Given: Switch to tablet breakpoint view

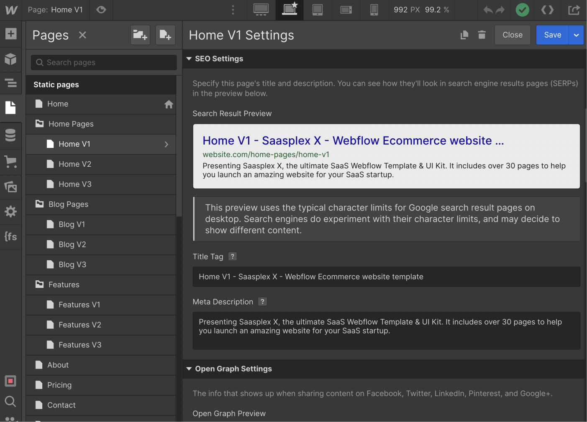Looking at the screenshot, I should click(318, 10).
